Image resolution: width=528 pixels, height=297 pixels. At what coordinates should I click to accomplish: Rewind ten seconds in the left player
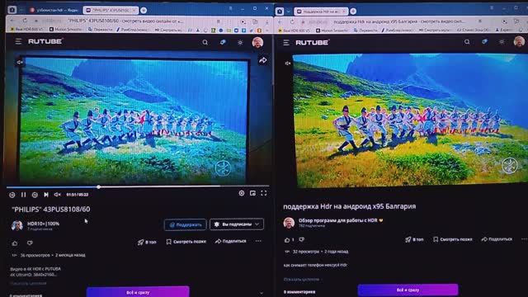pos(12,195)
